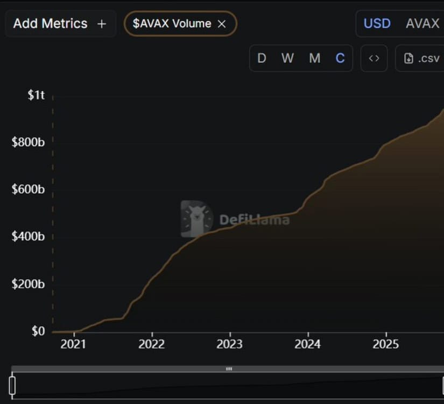The width and height of the screenshot is (444, 404).
Task: Click the right range slider handle
Action: click(x=442, y=386)
